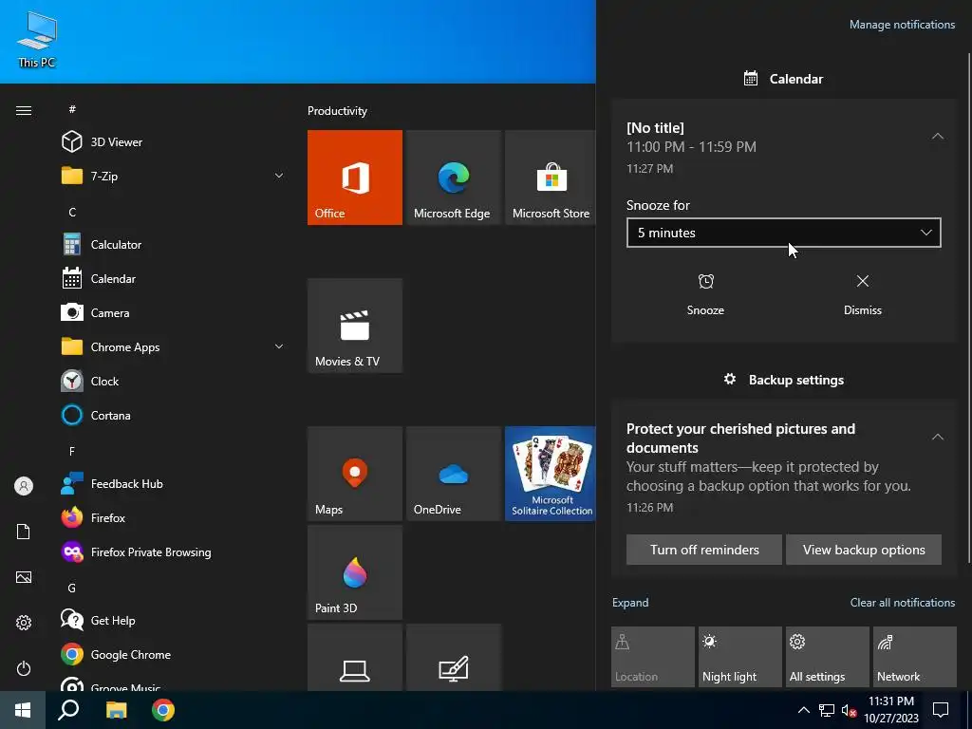This screenshot has width=972, height=729.
Task: Open File Explorer from the taskbar
Action: coord(116,710)
